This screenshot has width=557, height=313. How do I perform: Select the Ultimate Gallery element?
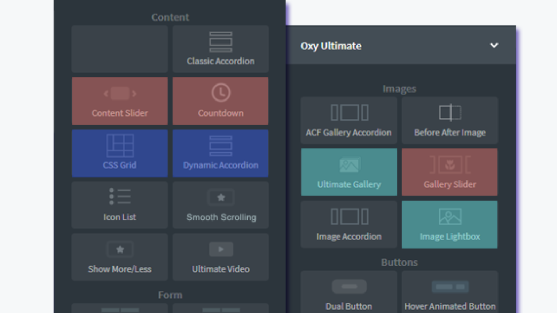349,172
